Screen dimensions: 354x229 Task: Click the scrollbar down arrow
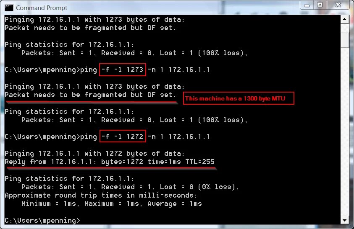[344, 220]
